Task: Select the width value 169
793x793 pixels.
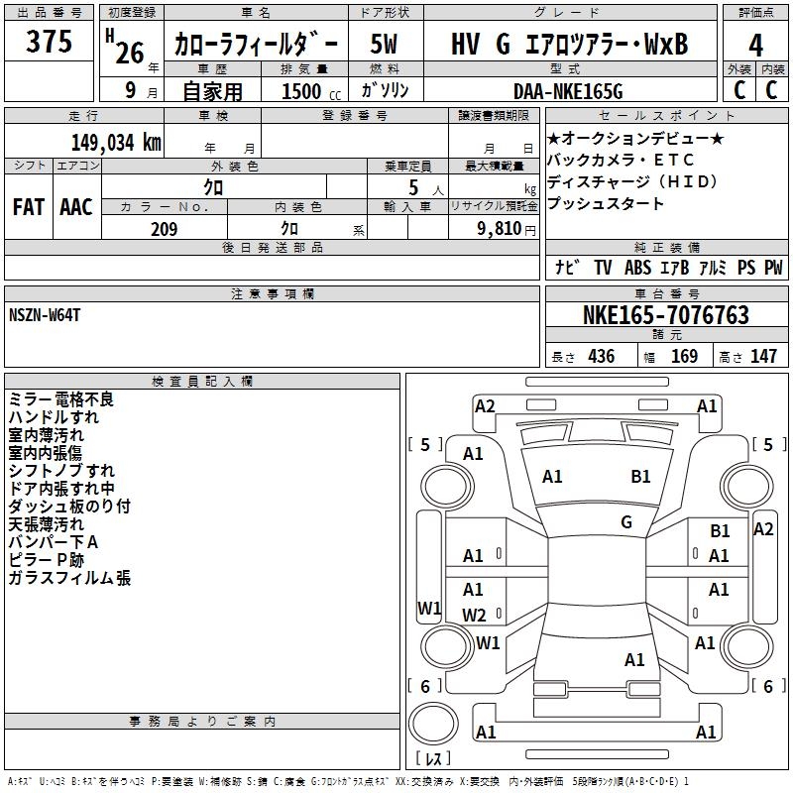Action: click(684, 357)
